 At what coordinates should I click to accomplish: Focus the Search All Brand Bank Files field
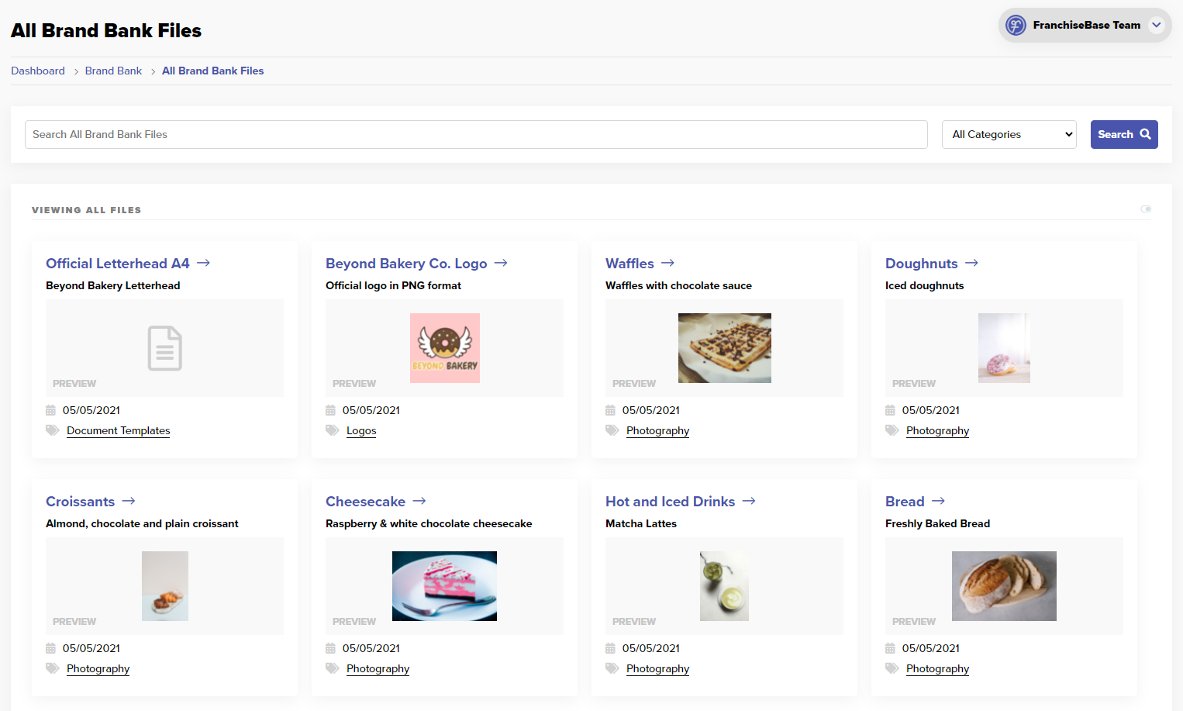476,134
